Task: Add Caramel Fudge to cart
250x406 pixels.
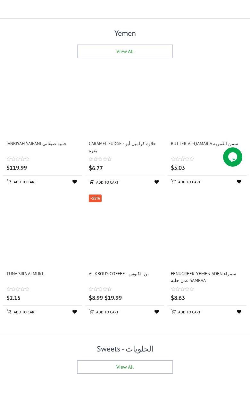Action: [x=104, y=182]
